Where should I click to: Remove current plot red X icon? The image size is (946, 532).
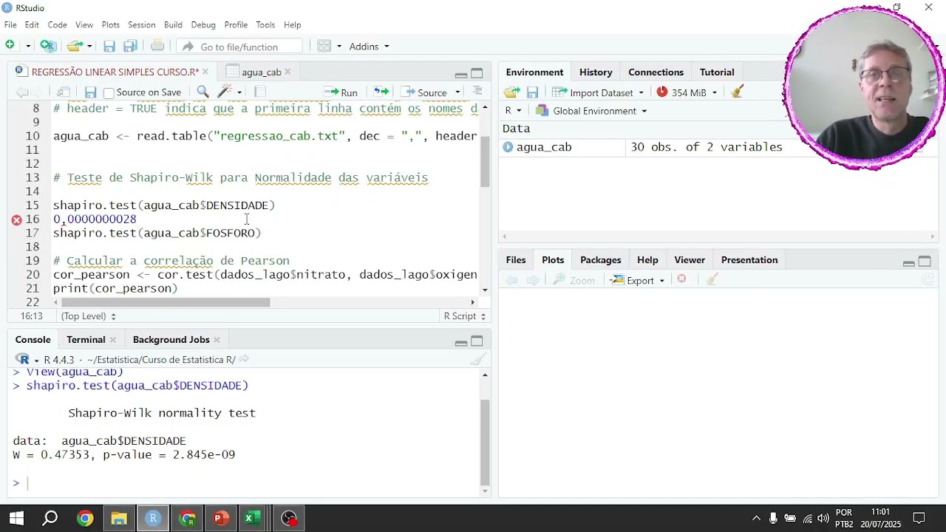click(681, 279)
